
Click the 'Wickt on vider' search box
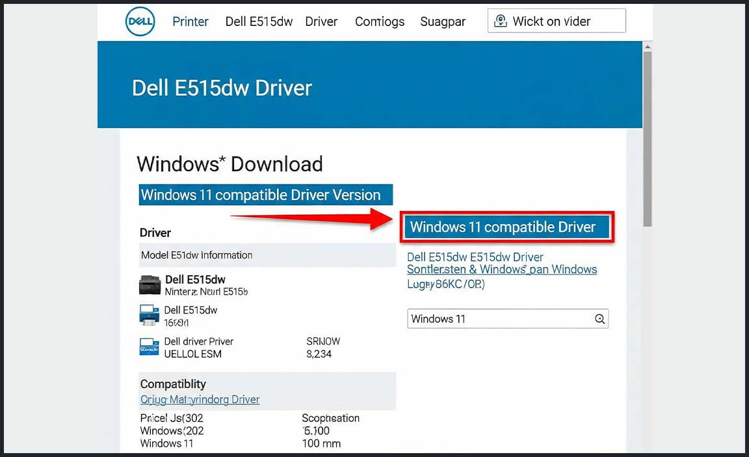[557, 21]
